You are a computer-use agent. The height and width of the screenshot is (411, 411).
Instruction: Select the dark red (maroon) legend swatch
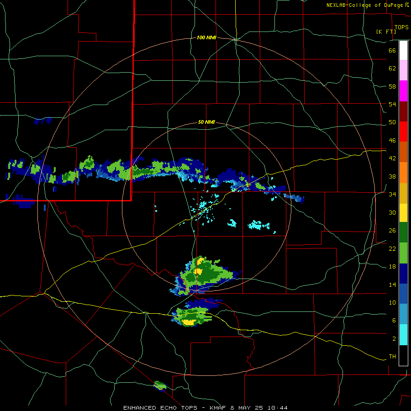[403, 111]
